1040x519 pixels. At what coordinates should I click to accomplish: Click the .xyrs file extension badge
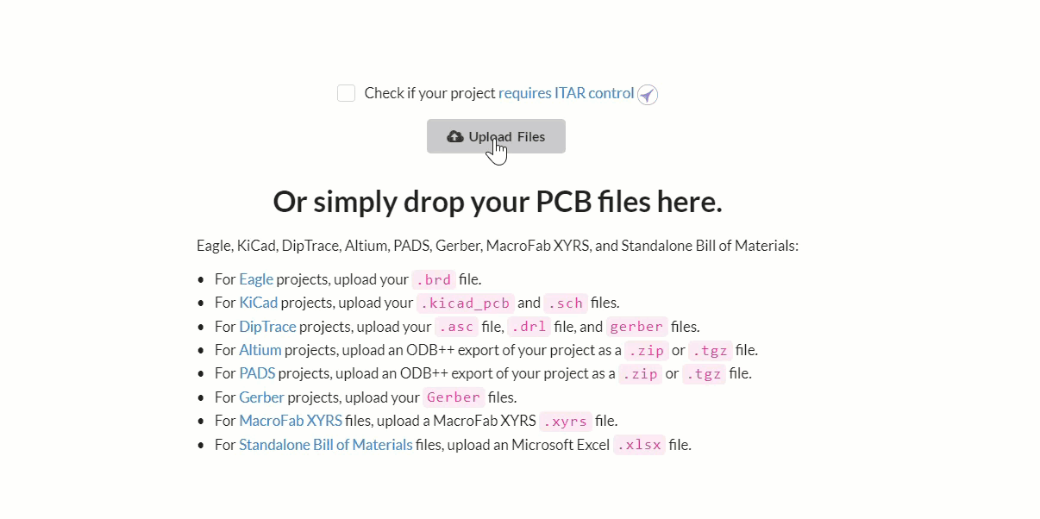[565, 421]
